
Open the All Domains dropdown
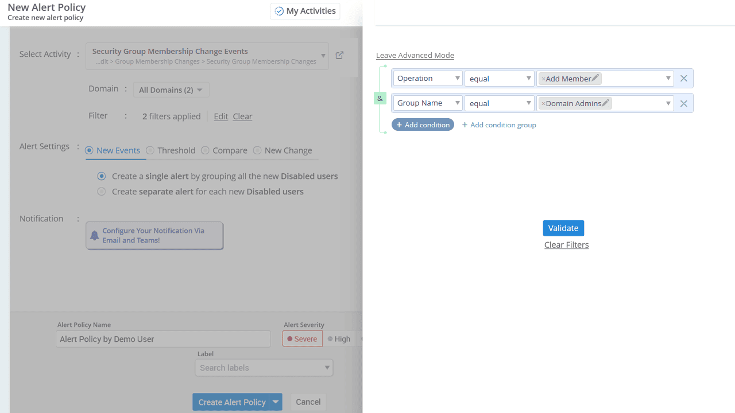[171, 89]
